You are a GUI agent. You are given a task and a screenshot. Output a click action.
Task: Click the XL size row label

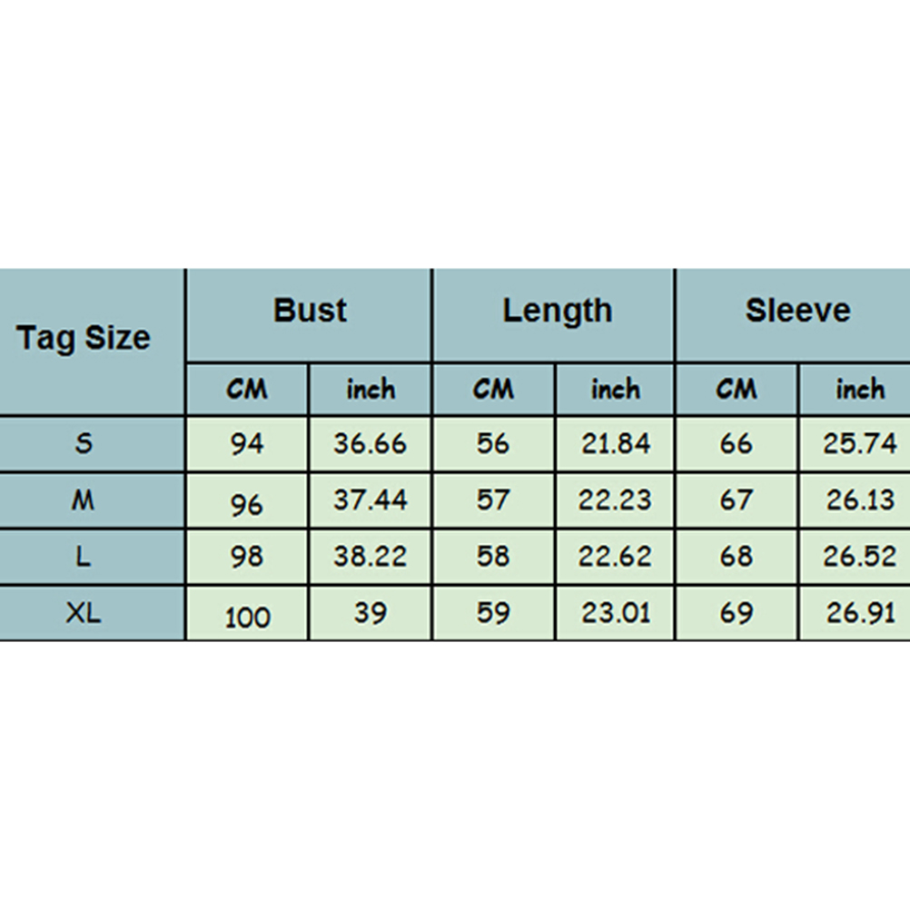84,613
